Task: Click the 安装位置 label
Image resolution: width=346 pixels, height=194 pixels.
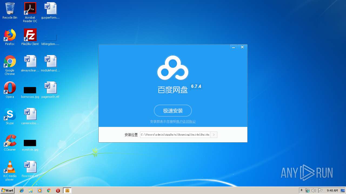Action: [131, 135]
